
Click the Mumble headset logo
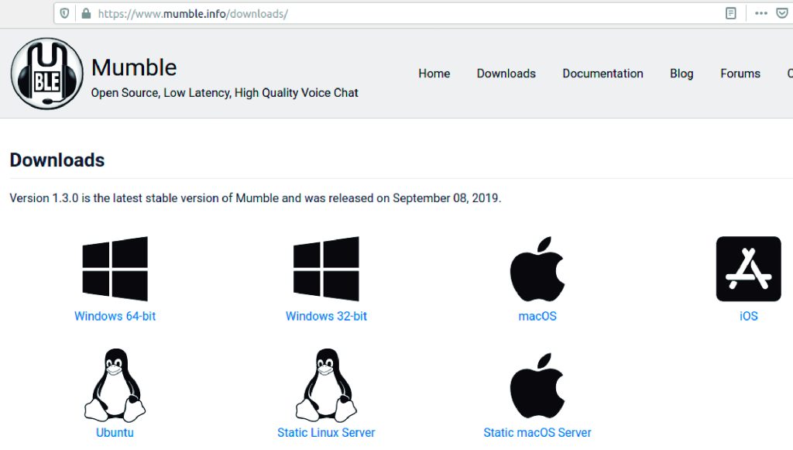[47, 74]
